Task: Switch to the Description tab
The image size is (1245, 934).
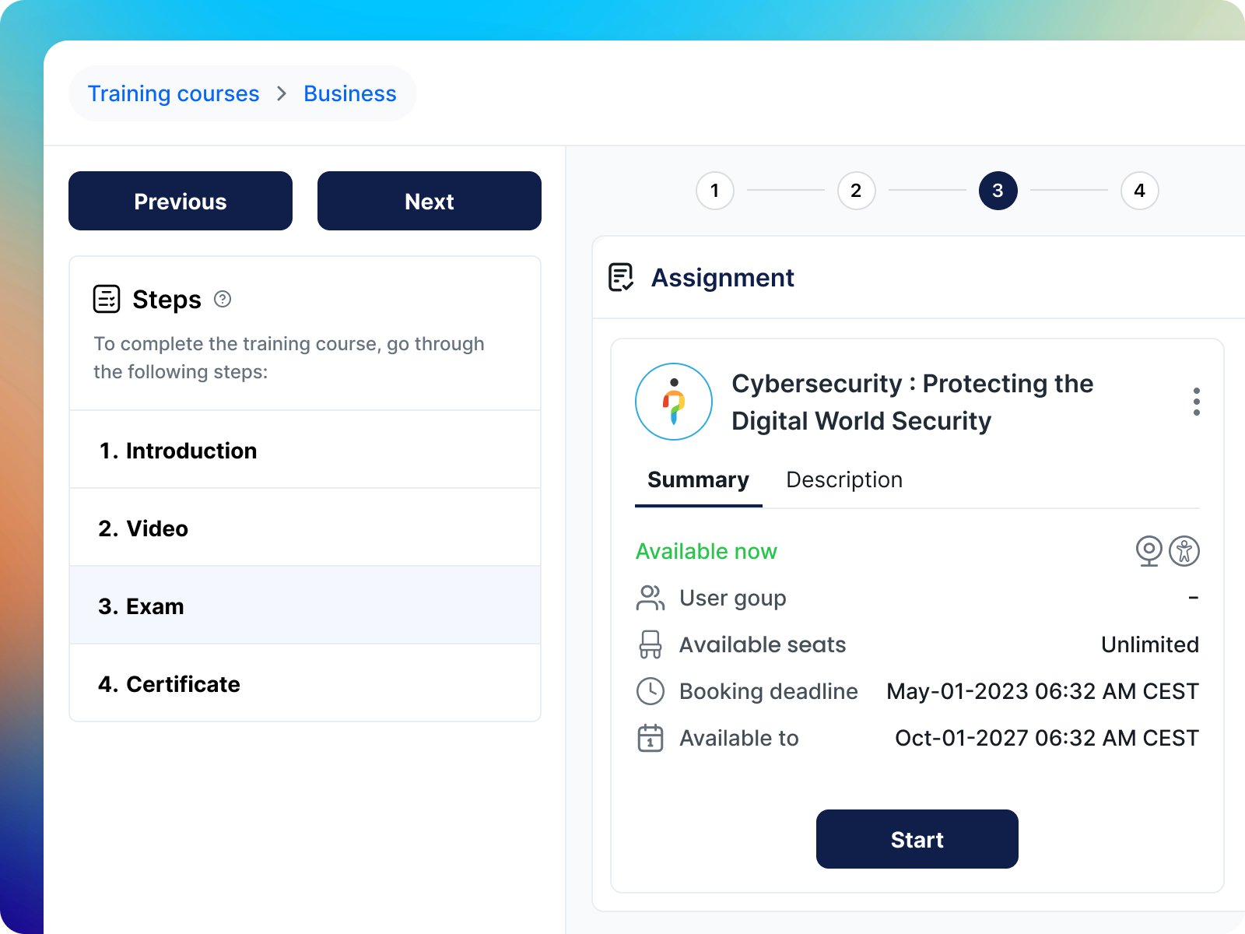Action: (x=844, y=480)
